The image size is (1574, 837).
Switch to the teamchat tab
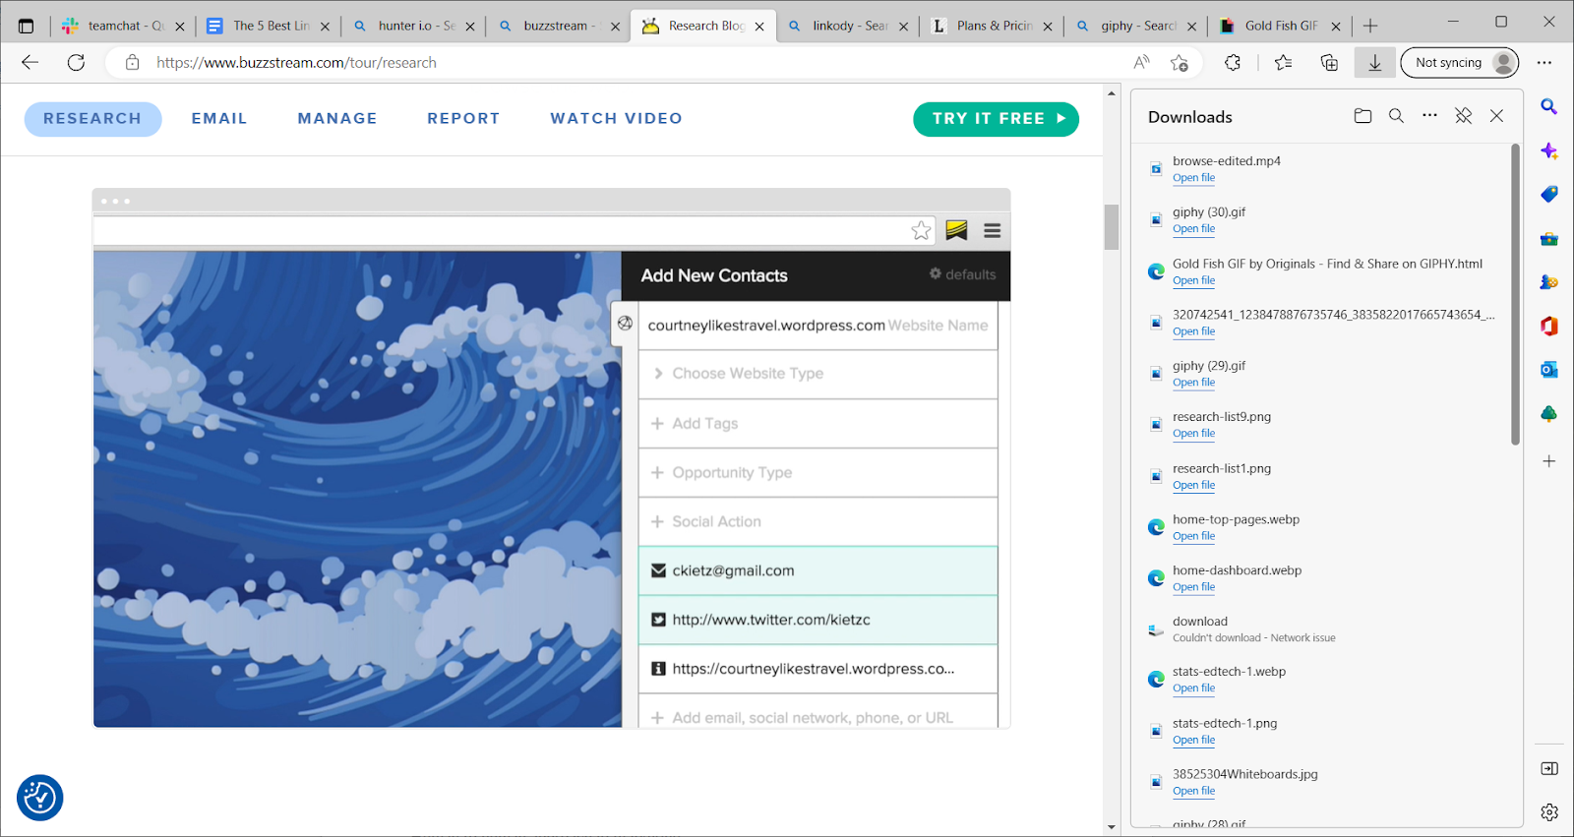point(124,26)
